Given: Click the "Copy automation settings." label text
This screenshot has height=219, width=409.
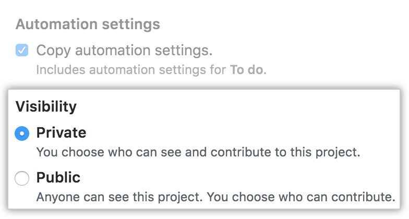Looking at the screenshot, I should 124,51.
